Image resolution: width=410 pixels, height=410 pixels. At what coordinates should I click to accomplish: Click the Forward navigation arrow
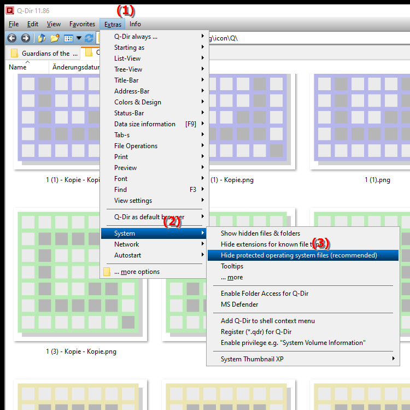[x=25, y=38]
